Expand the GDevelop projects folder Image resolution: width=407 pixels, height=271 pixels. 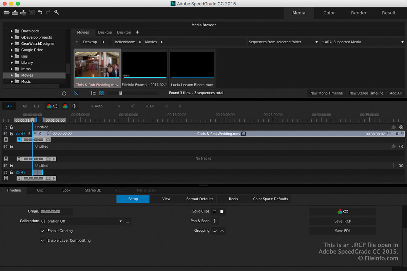click(12, 37)
